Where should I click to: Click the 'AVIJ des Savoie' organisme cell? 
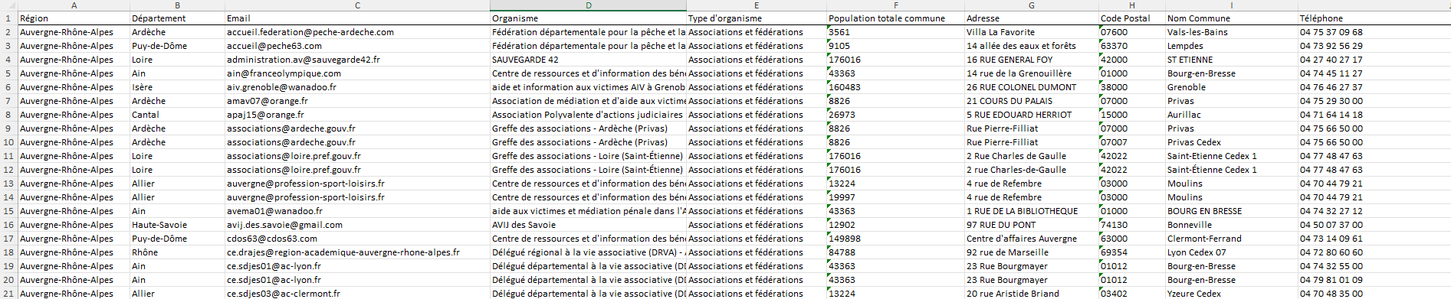tap(588, 225)
